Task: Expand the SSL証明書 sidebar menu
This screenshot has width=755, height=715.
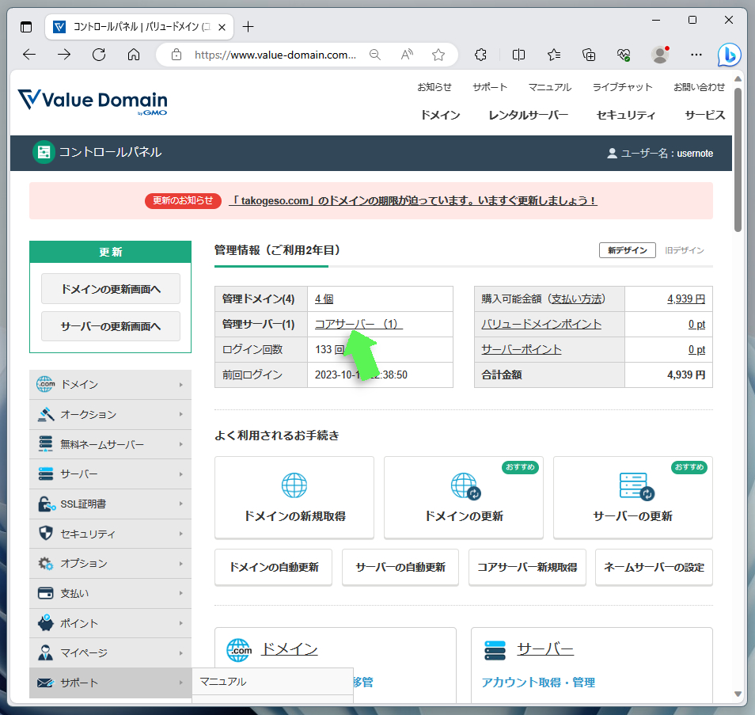Action: 110,504
